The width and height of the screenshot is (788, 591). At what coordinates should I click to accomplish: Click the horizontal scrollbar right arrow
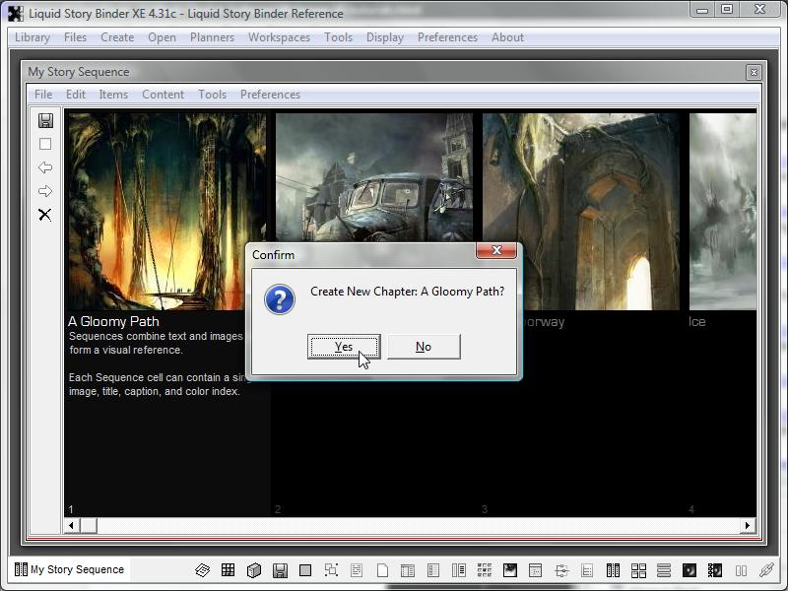pyautogui.click(x=748, y=526)
